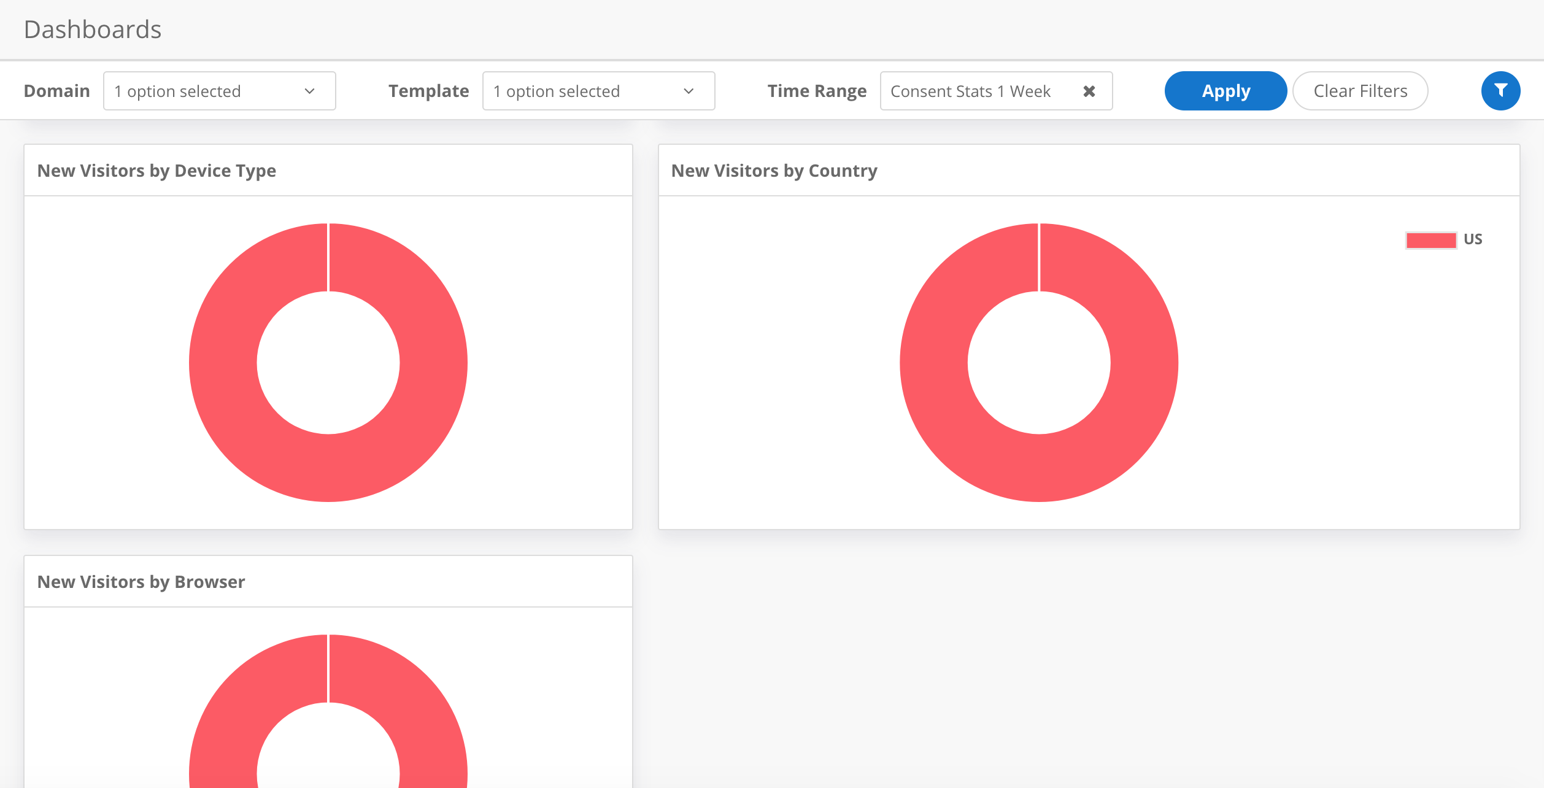Image resolution: width=1544 pixels, height=788 pixels.
Task: Click the Template filter label
Action: pos(429,91)
